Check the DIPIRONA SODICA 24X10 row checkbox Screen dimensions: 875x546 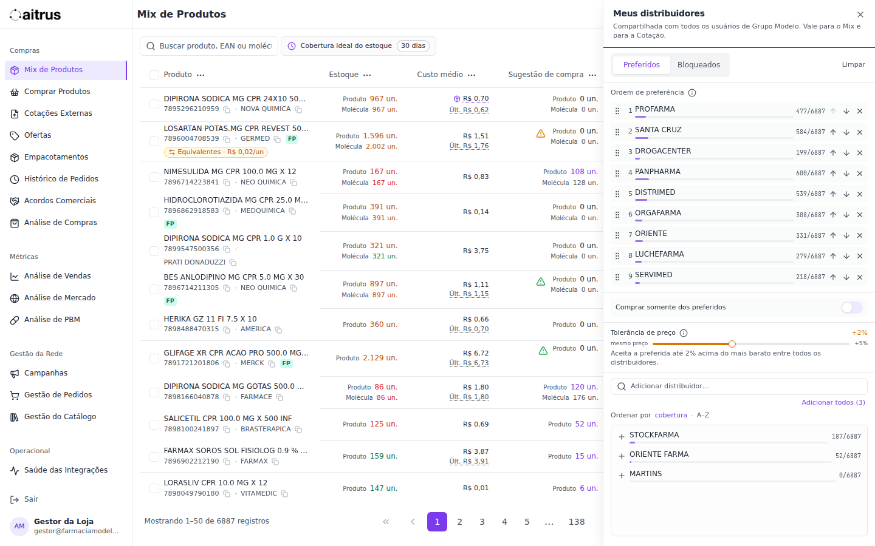coord(154,104)
